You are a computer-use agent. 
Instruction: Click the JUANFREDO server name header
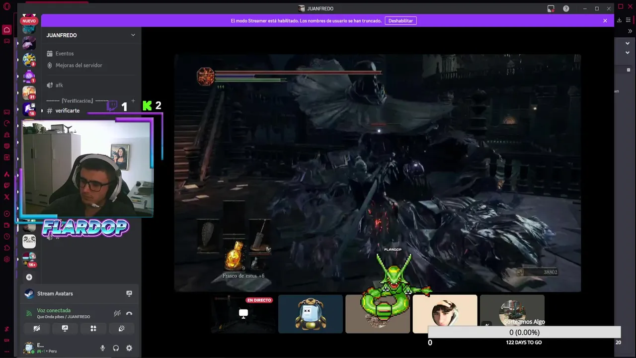coord(62,35)
